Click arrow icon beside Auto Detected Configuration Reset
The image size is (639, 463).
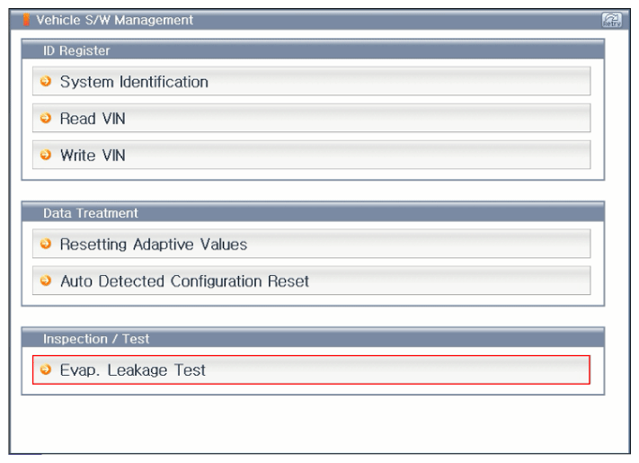point(46,280)
